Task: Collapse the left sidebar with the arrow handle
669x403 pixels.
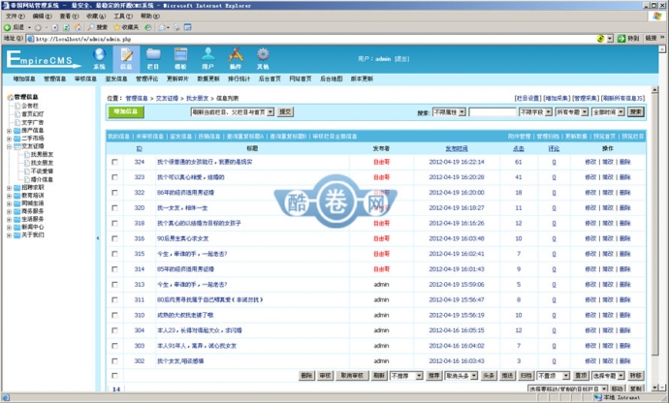Action: [x=98, y=238]
